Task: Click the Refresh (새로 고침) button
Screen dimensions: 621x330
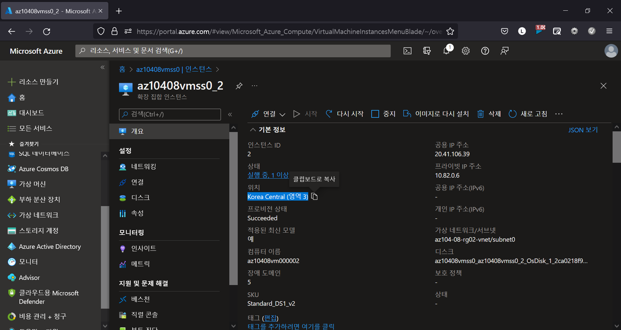Action: [x=528, y=114]
